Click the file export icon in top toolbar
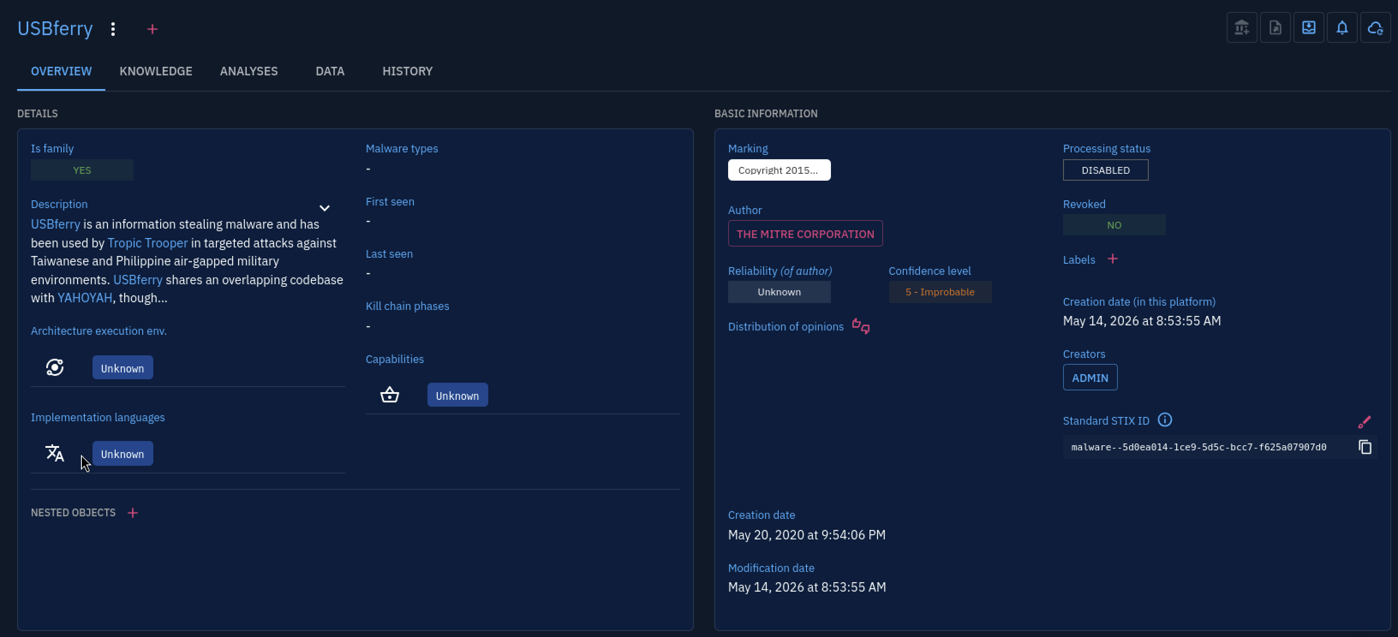 [x=1276, y=28]
